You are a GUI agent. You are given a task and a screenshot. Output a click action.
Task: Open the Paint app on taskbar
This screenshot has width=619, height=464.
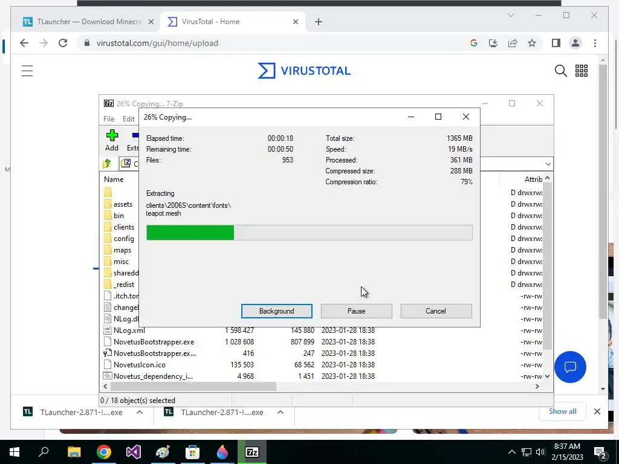(x=163, y=452)
